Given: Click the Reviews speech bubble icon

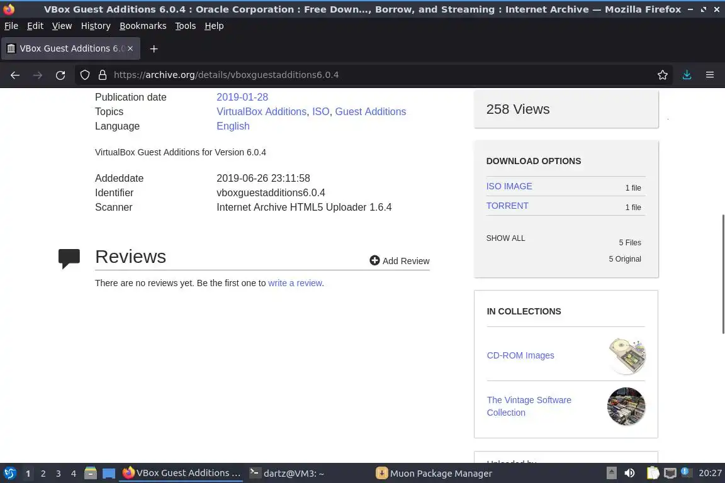Looking at the screenshot, I should pos(69,258).
